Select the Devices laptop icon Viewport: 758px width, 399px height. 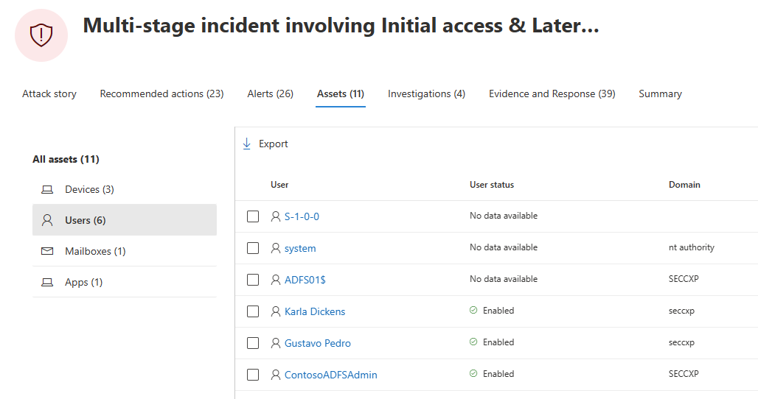click(x=47, y=190)
